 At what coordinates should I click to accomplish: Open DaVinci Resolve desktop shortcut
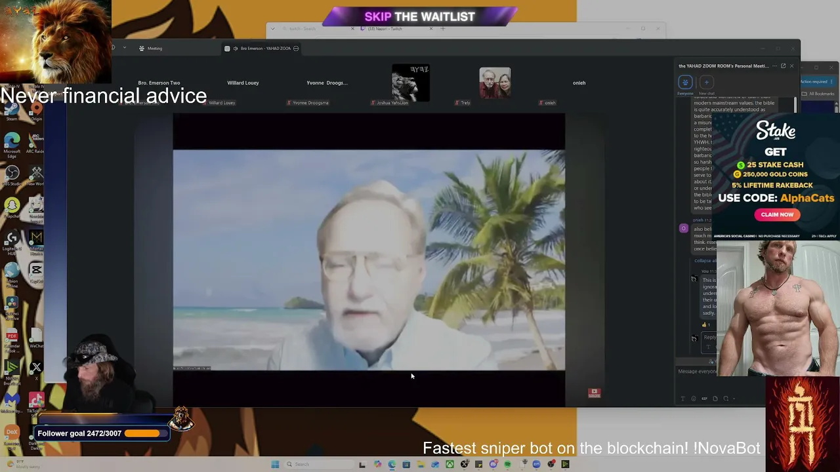point(12,307)
